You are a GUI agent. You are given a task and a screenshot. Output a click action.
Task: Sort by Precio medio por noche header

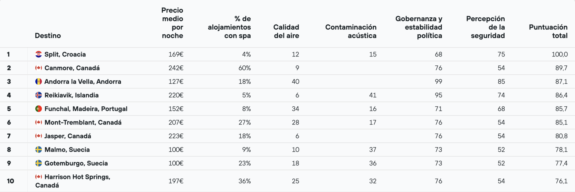coord(172,23)
